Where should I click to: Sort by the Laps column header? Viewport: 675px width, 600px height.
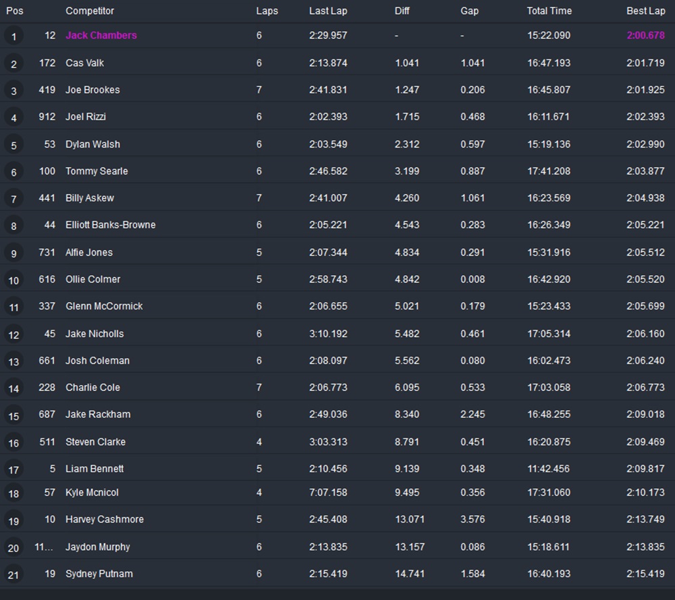267,11
